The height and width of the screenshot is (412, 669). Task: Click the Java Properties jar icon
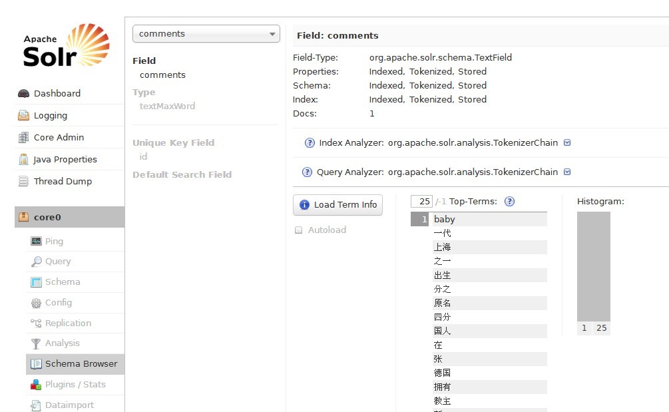coord(24,160)
